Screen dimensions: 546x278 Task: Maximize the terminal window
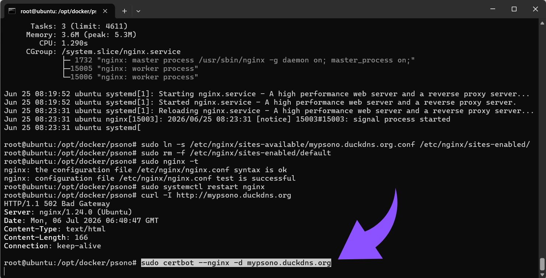pyautogui.click(x=514, y=9)
